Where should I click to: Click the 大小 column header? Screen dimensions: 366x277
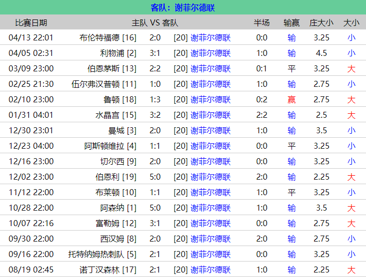click(351, 22)
